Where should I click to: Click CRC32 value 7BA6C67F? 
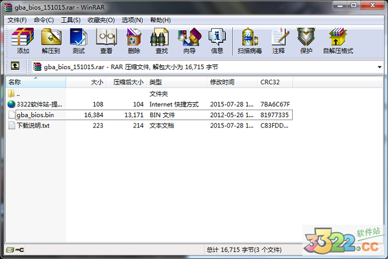[x=275, y=105]
